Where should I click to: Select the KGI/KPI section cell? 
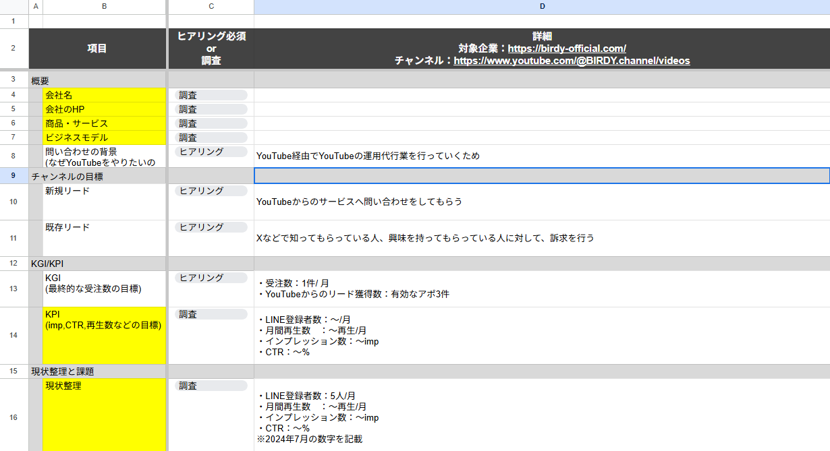97,263
